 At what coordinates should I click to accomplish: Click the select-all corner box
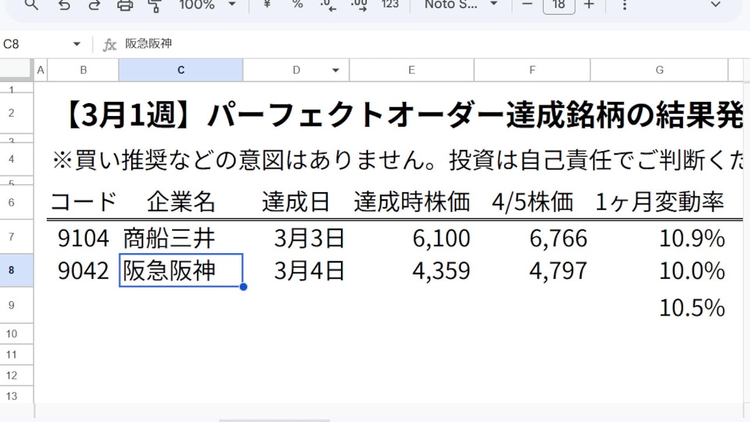click(x=16, y=70)
